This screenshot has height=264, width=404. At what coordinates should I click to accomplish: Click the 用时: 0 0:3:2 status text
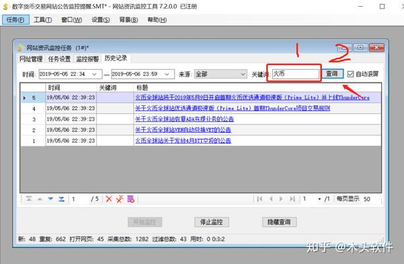[207, 239]
